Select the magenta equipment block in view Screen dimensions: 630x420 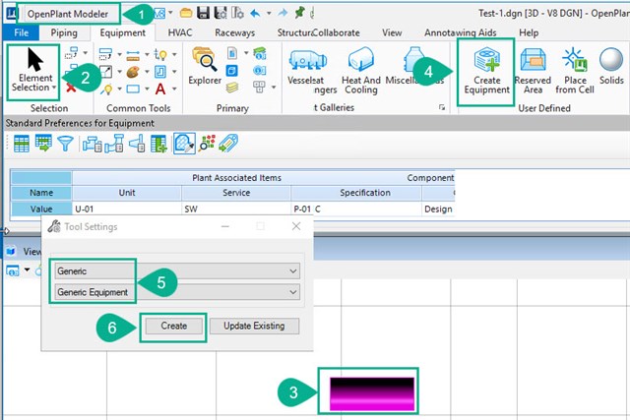click(x=372, y=393)
